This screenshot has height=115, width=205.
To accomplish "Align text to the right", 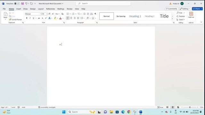I will pos(75,18).
